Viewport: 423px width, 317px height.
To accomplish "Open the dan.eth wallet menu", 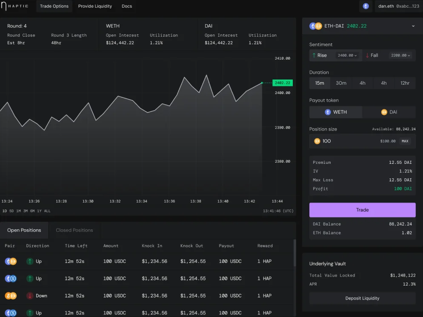I will pyautogui.click(x=398, y=6).
